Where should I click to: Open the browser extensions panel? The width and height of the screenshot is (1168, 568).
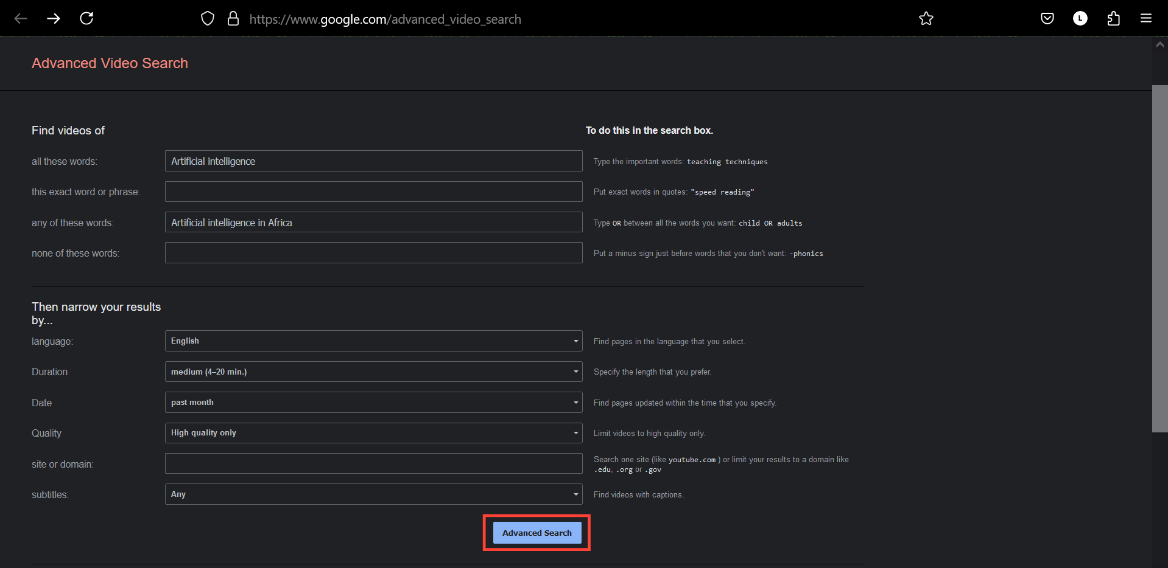1114,18
